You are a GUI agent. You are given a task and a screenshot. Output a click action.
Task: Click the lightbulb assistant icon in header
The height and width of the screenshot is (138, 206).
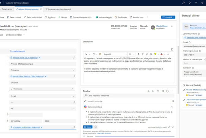tap(190, 3)
